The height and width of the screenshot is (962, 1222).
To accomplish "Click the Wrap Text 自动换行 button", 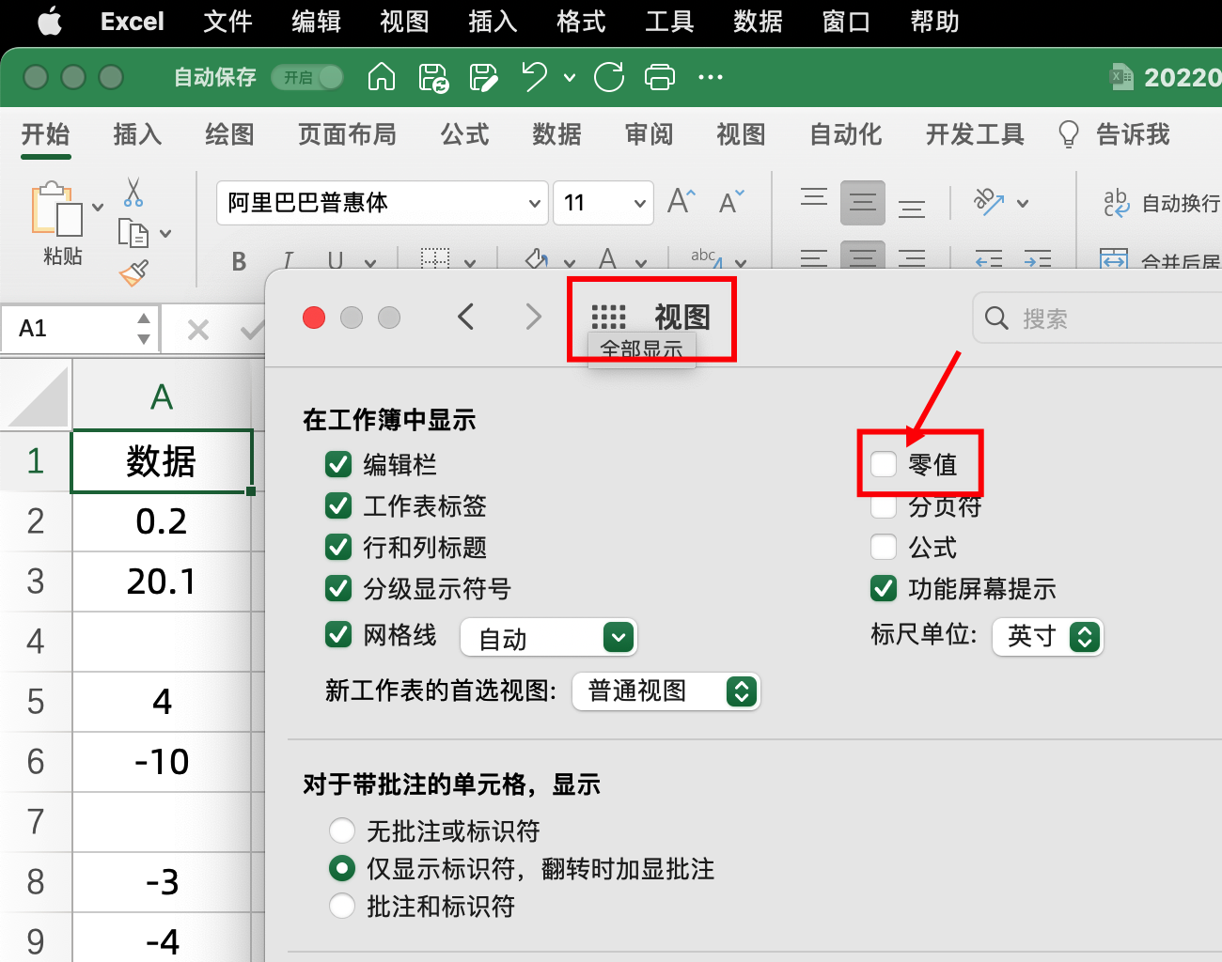I will 1161,203.
